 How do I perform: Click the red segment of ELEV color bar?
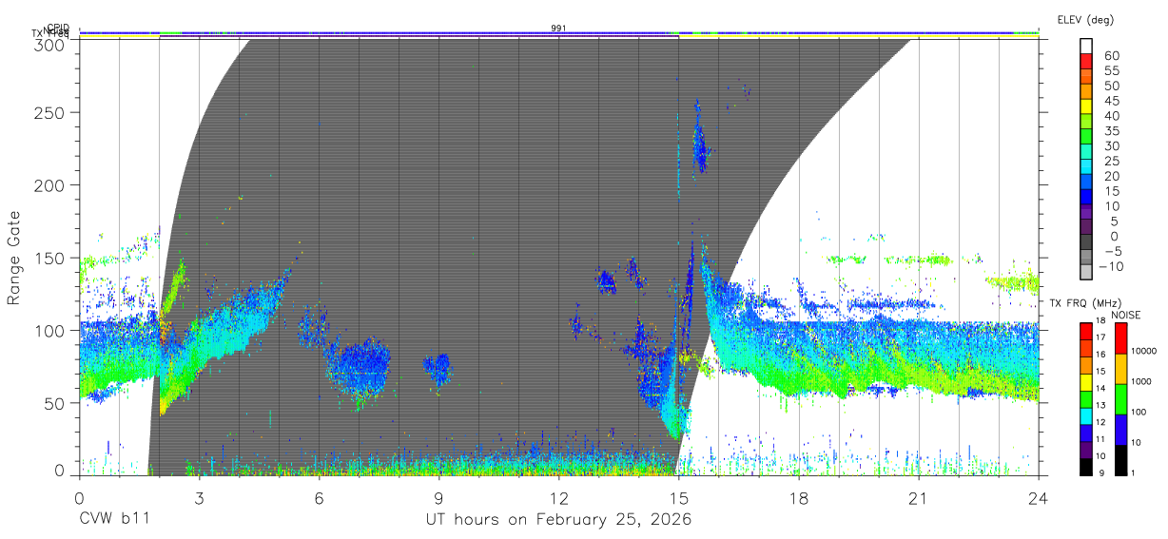tap(1086, 61)
